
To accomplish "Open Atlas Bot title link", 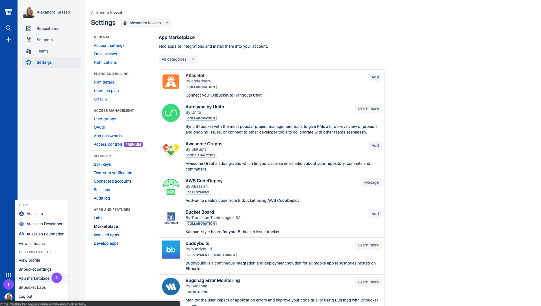I will point(195,75).
